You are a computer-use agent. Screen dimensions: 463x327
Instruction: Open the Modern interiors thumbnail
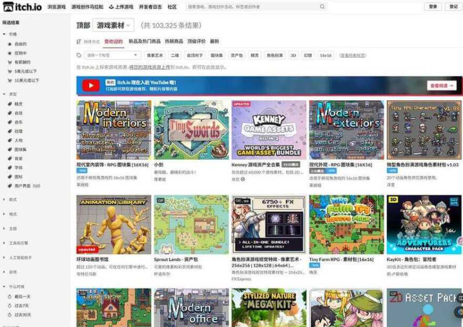[x=114, y=130]
